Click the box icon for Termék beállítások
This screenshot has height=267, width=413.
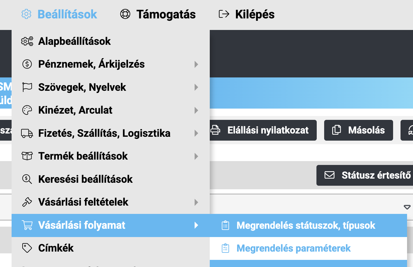tap(27, 156)
